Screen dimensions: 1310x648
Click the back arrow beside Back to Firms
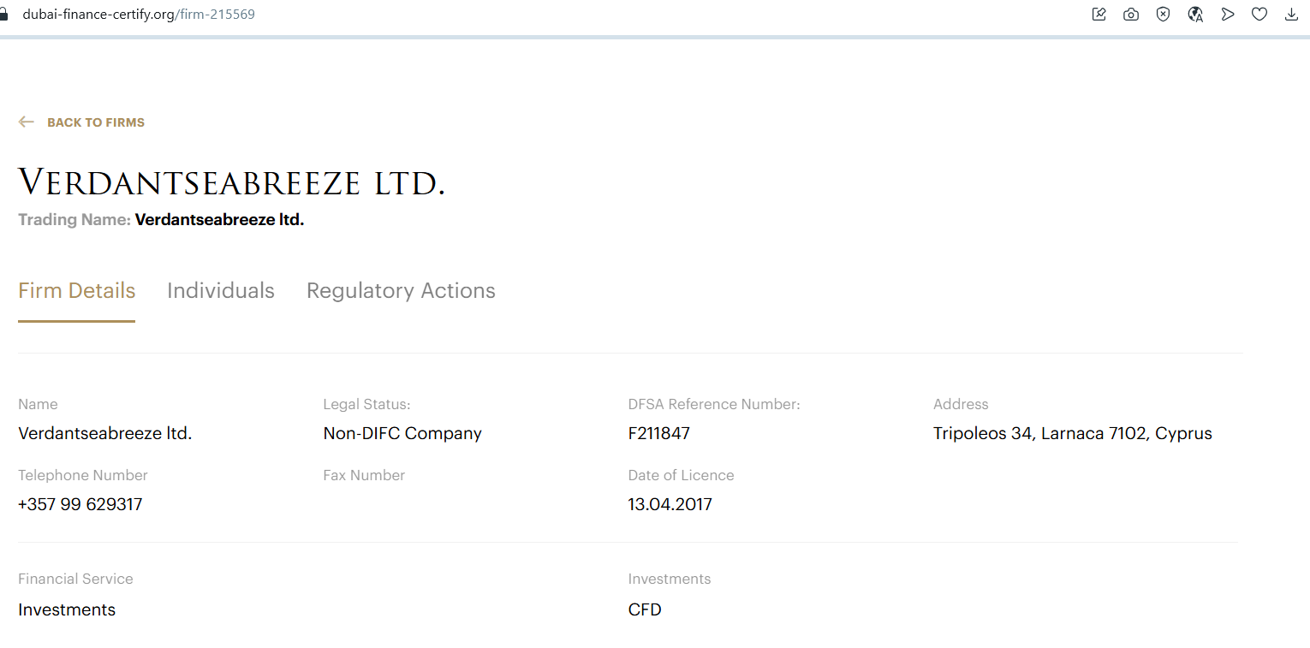pos(27,122)
